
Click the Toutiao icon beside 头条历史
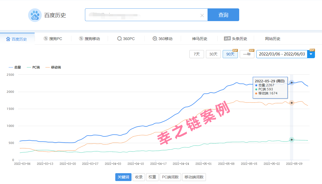pos(227,38)
